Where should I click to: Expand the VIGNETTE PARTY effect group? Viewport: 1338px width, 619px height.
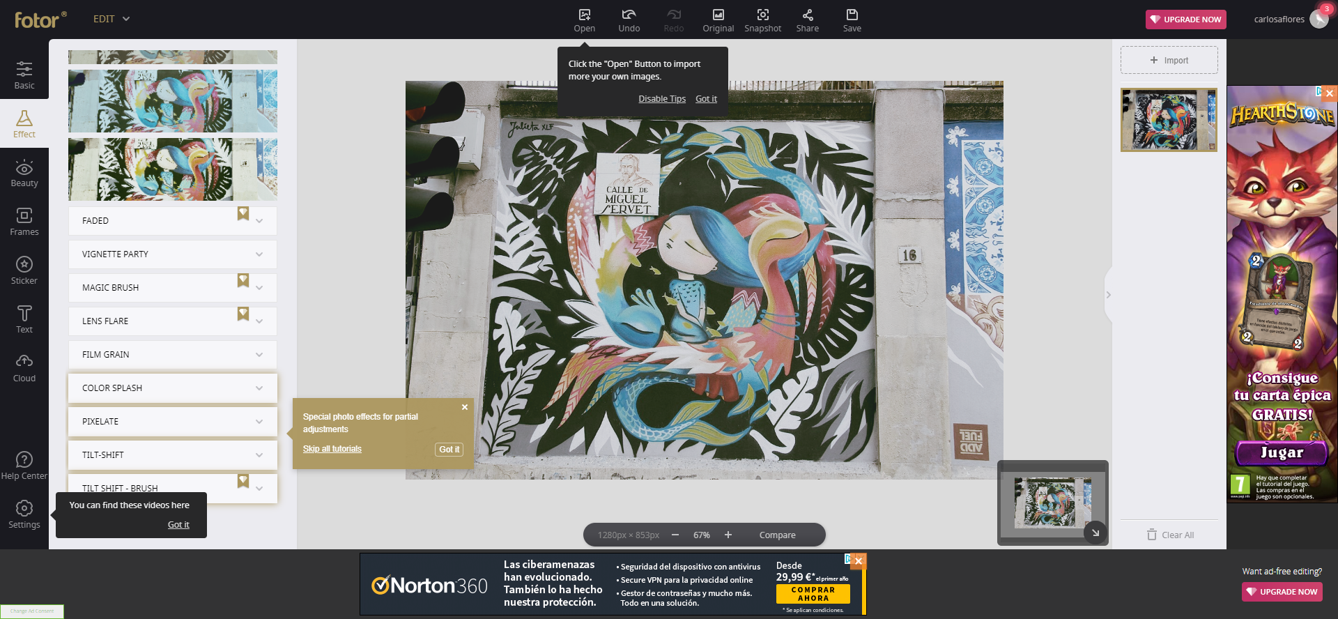(x=173, y=254)
